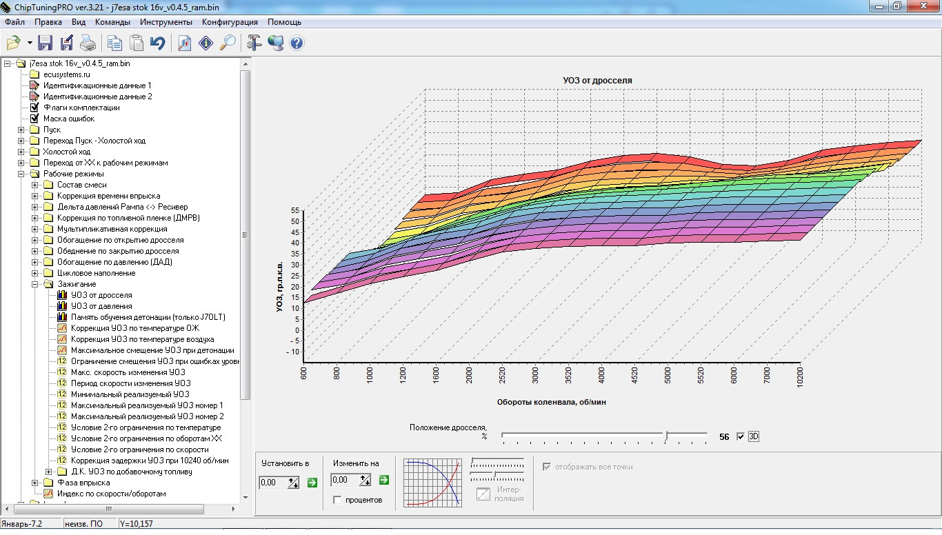The width and height of the screenshot is (942, 535).
Task: Click the blue diamond info icon
Action: tap(206, 43)
